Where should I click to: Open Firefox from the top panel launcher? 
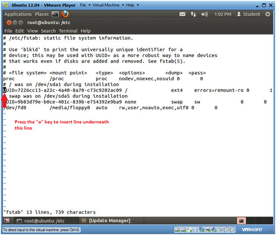pos(65,14)
